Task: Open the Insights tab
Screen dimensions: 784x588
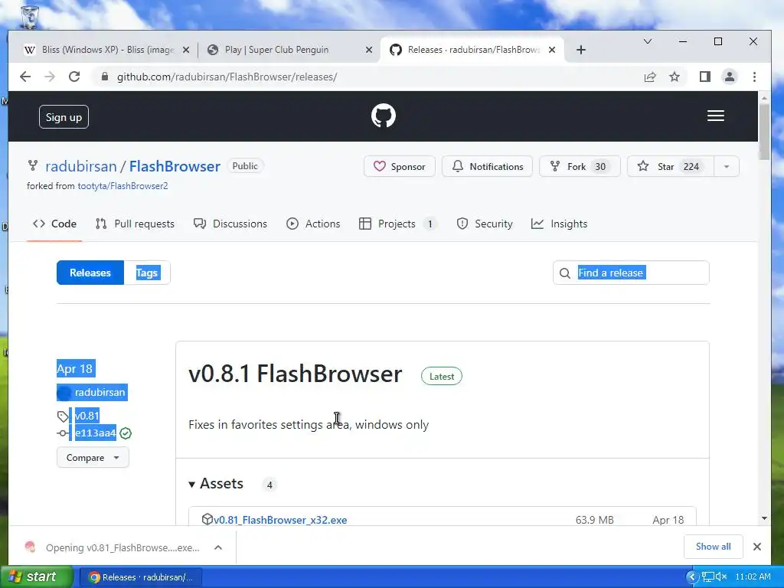Action: click(559, 224)
